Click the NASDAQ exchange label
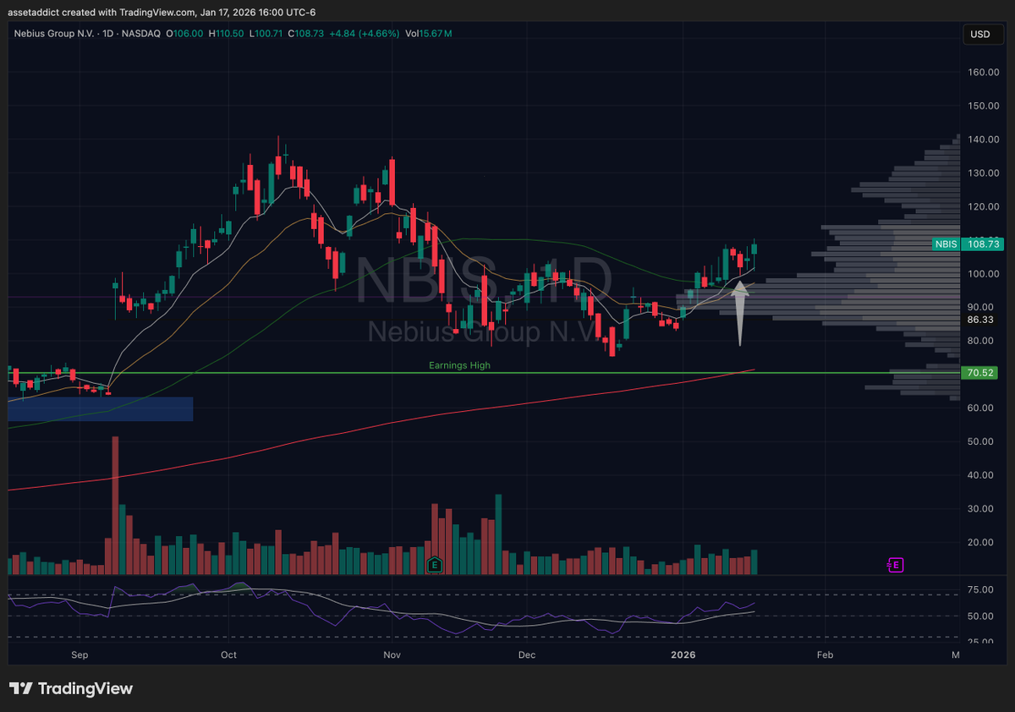1015x712 pixels. click(x=141, y=33)
